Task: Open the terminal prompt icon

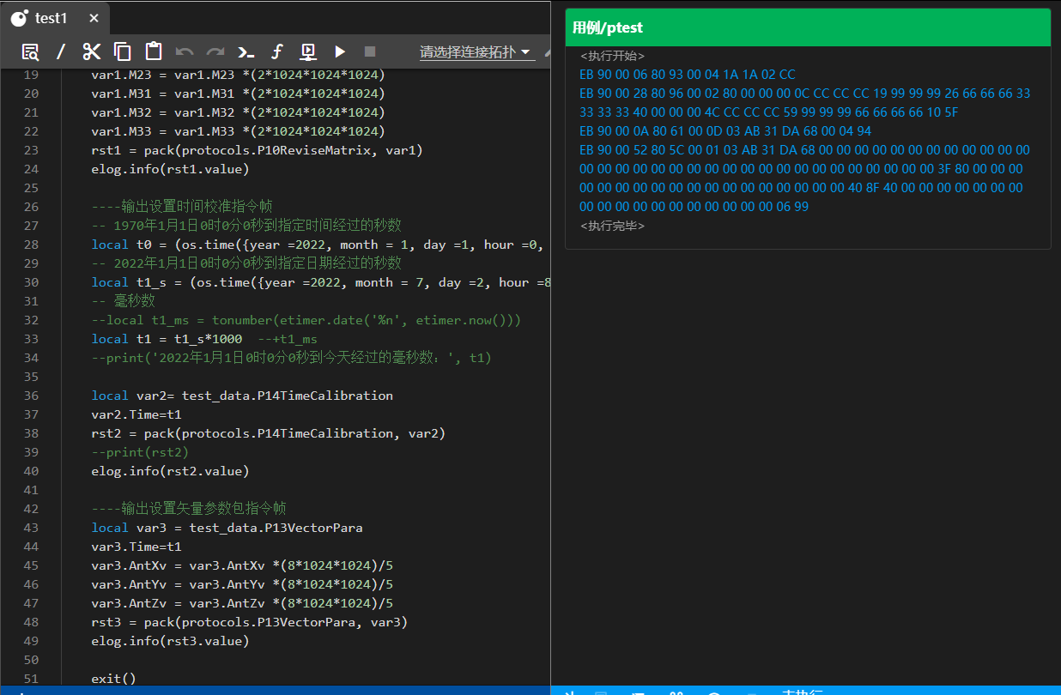Action: (x=246, y=51)
